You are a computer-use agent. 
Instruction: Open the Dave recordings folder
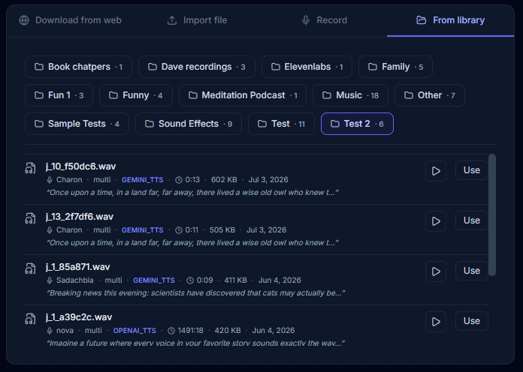pos(197,67)
